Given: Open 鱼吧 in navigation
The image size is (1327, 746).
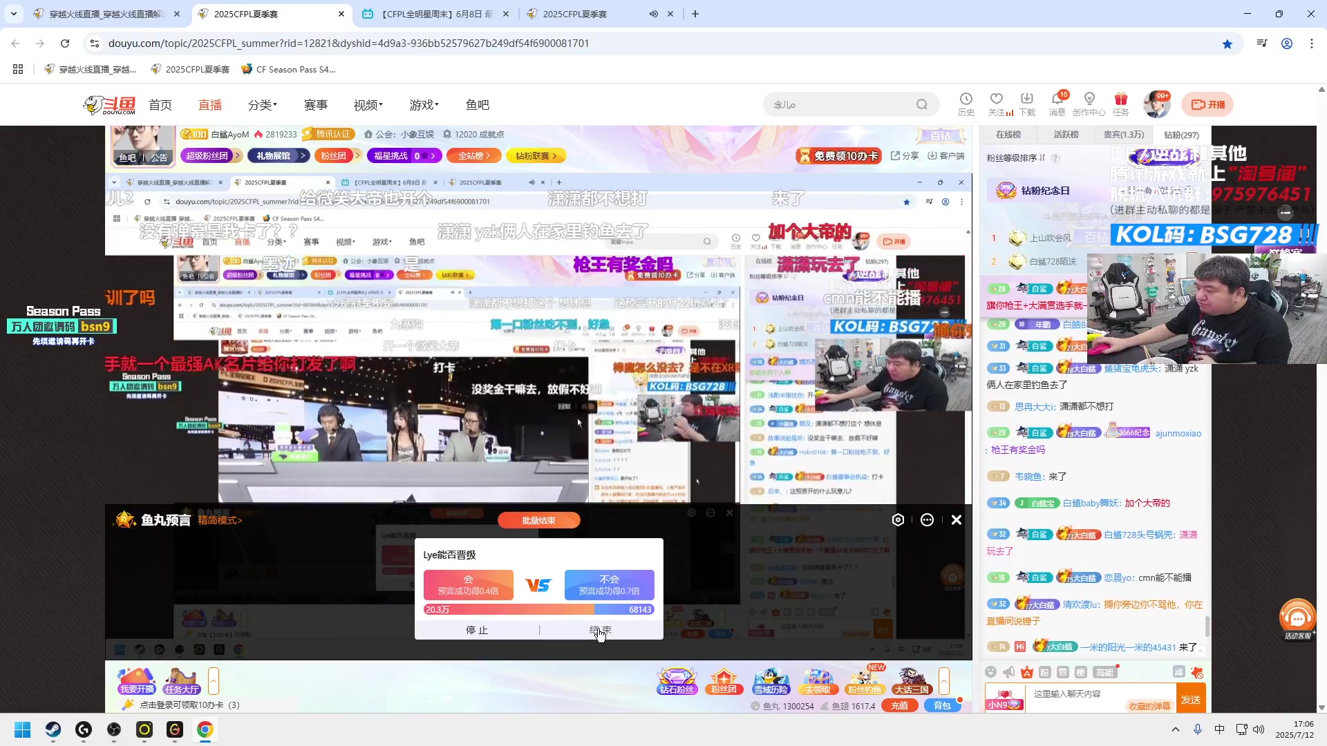Looking at the screenshot, I should [x=478, y=105].
